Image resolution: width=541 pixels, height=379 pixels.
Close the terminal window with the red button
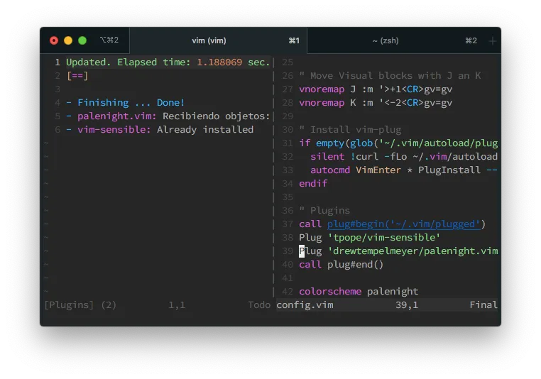coord(54,40)
